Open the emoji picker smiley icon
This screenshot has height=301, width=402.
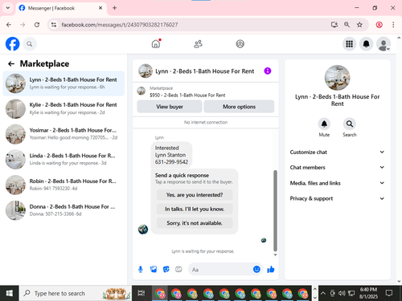coord(256,269)
